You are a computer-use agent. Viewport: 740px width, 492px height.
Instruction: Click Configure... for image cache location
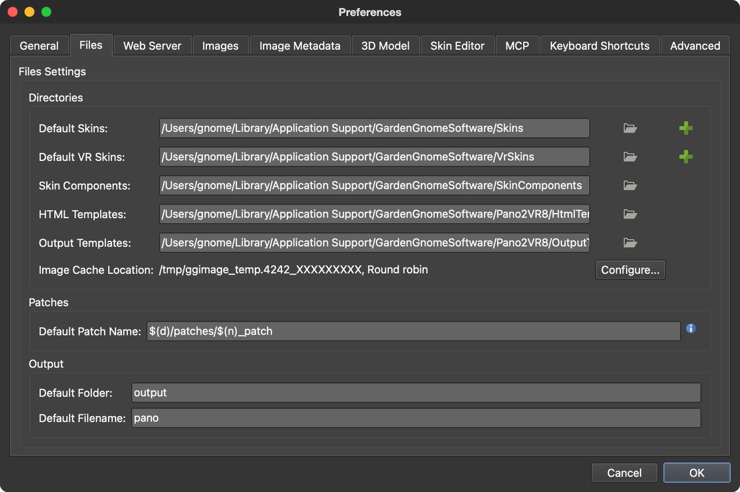pyautogui.click(x=630, y=270)
